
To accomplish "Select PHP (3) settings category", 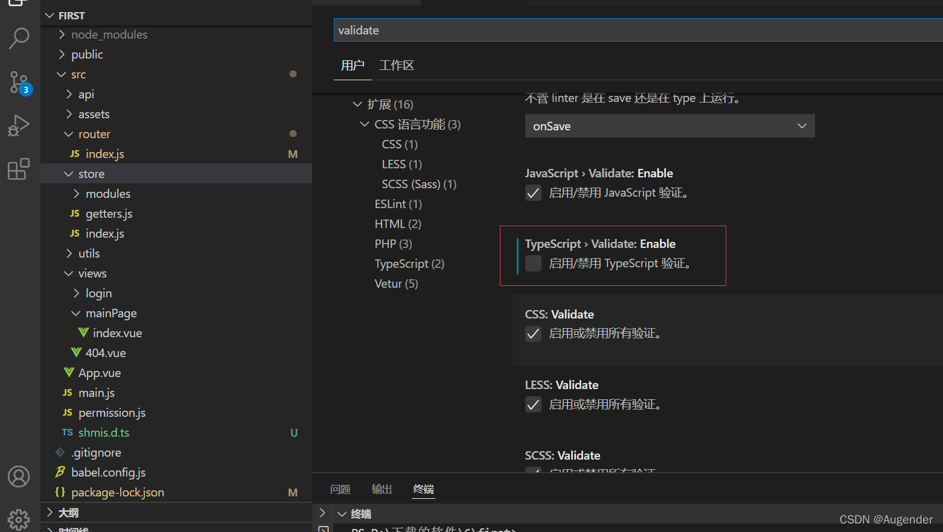I will (x=393, y=244).
